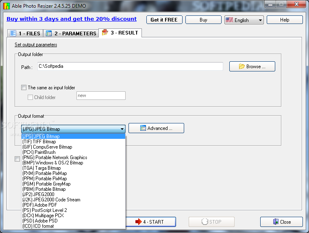The width and height of the screenshot is (309, 233).
Task: Open Advanced format settings
Action: click(156, 128)
